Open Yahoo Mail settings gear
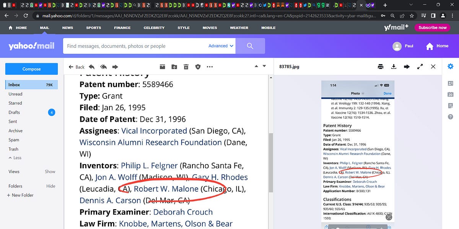Screen dimensions: 459x229 (x=450, y=66)
